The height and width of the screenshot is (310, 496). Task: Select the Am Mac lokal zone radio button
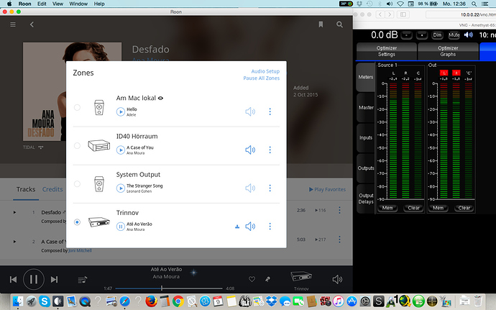pyautogui.click(x=77, y=107)
